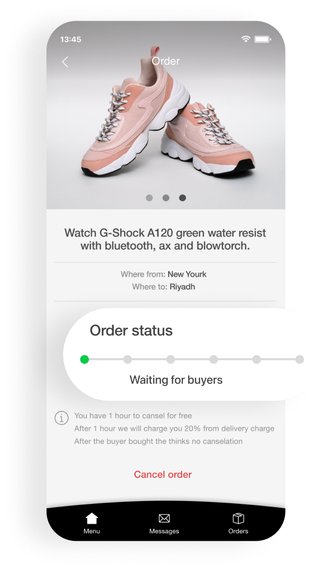Tap the Wi-Fi status icon
This screenshot has width=324, height=570.
point(246,39)
